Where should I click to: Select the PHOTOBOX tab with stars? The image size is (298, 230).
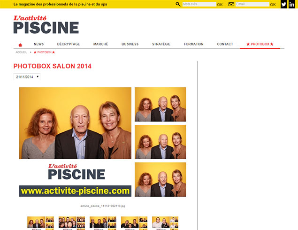[x=260, y=44]
